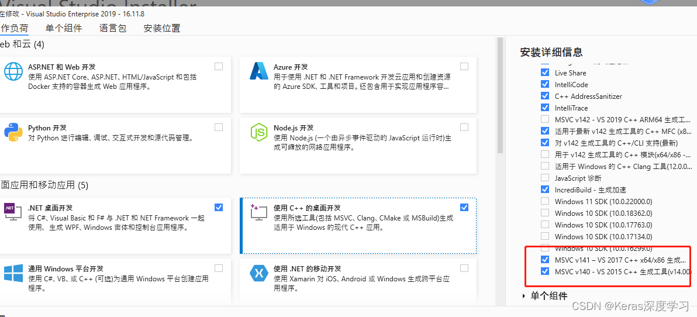Viewport: 697px width, 317px height.
Task: Click the 桌面应用和移动应用 (5) section heading
Action: 44,185
